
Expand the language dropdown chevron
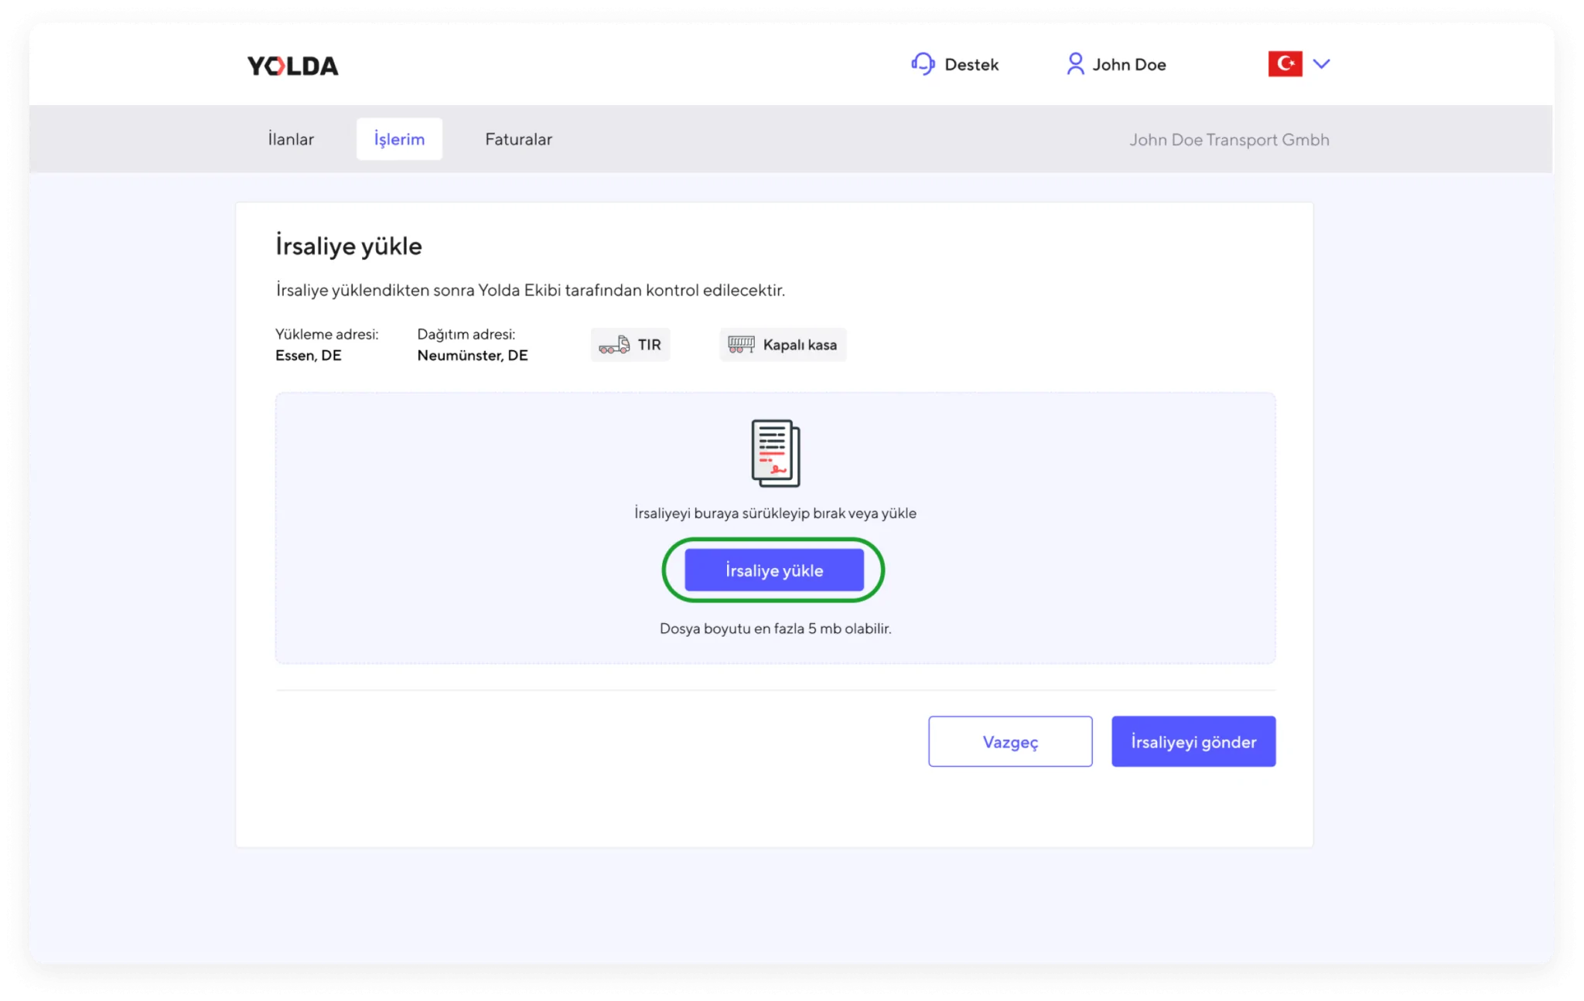point(1321,64)
